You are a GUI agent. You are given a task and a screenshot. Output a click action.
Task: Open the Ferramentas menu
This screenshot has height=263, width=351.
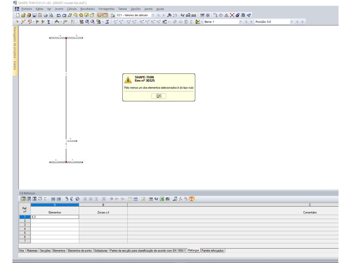click(106, 9)
